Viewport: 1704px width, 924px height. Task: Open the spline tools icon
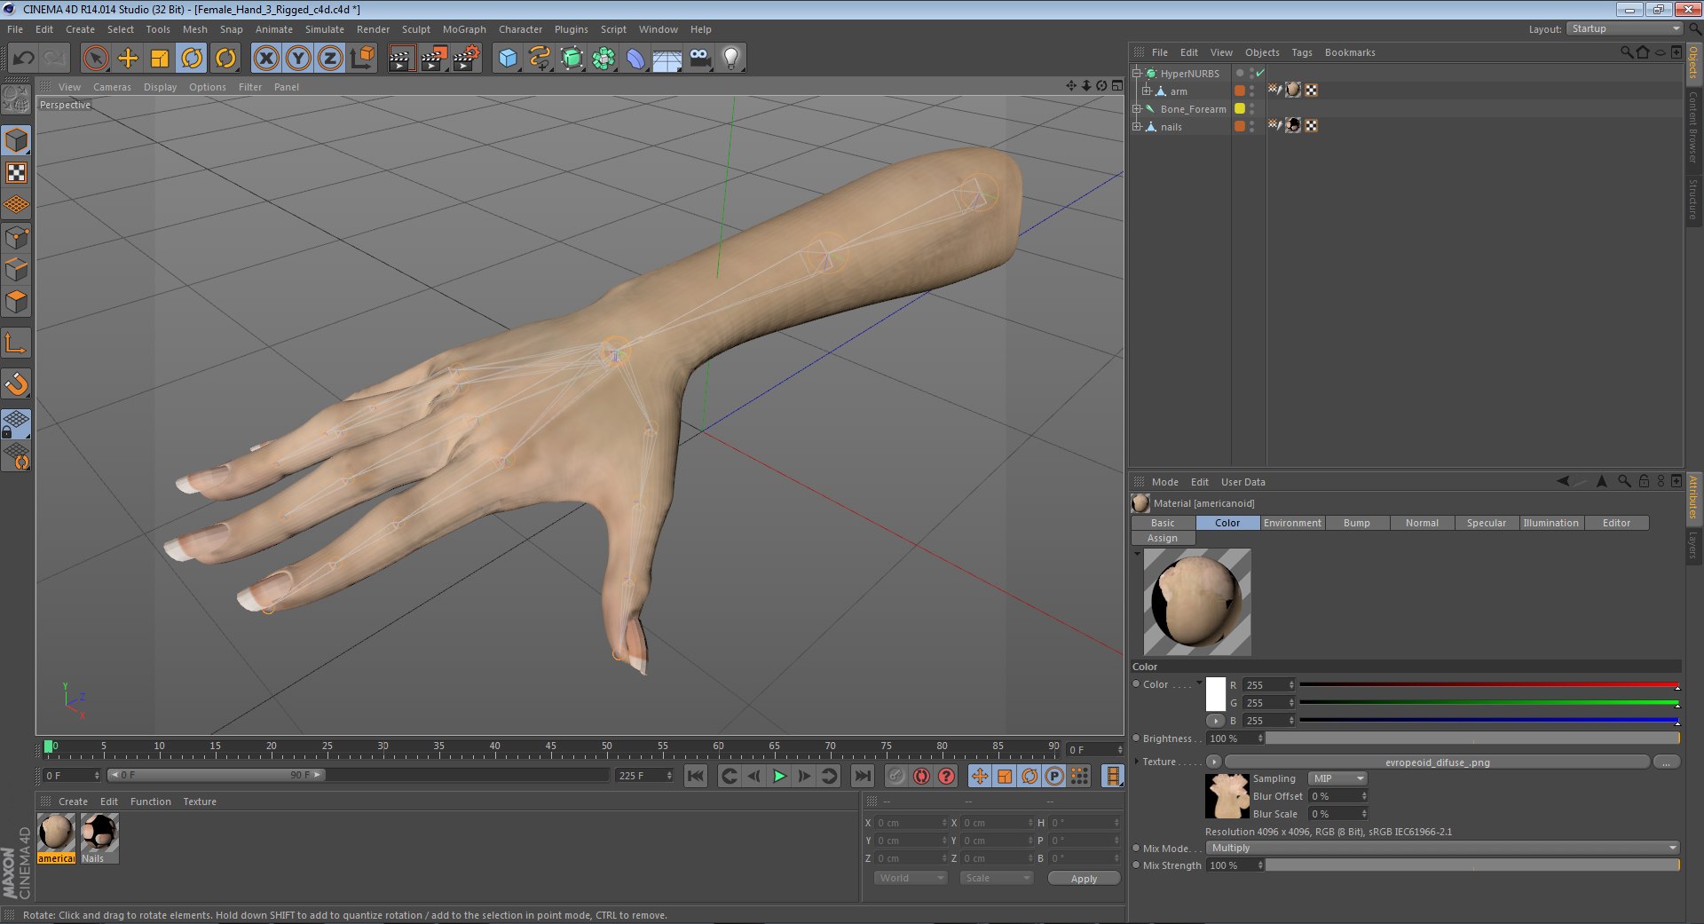click(x=540, y=59)
